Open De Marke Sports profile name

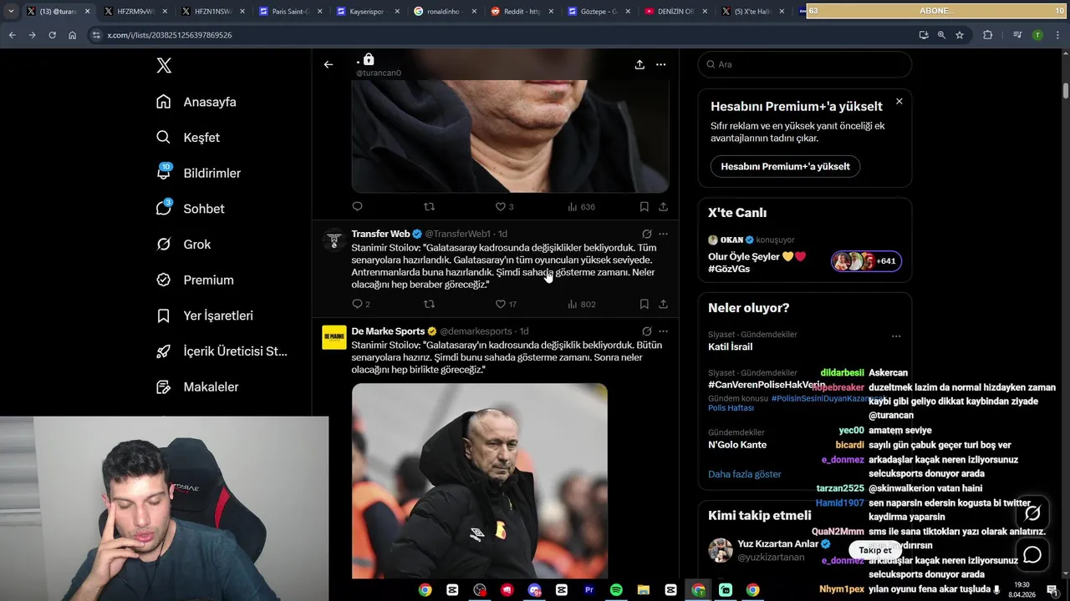[x=388, y=331]
